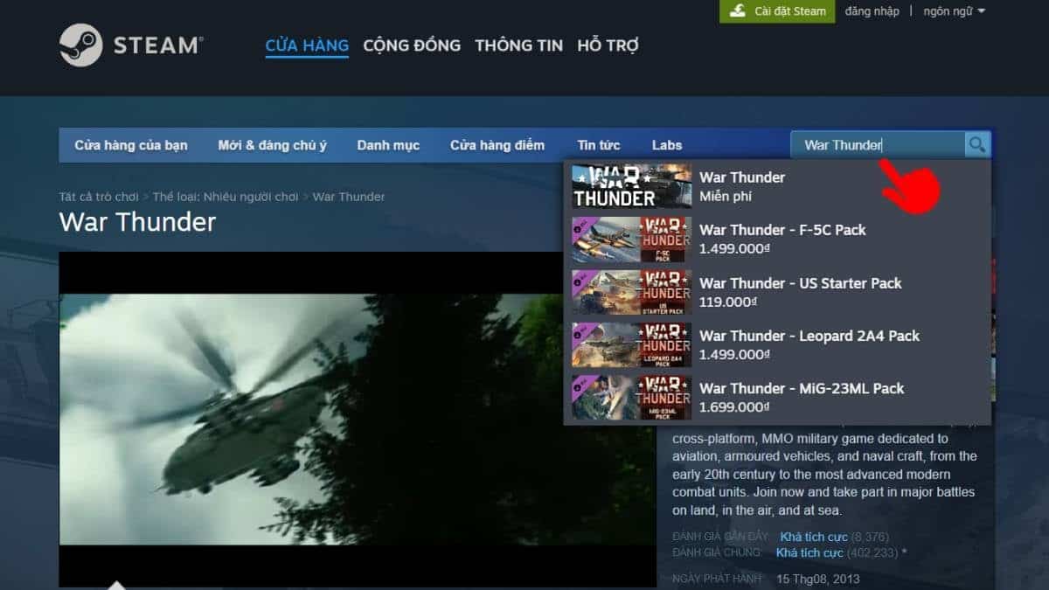This screenshot has width=1049, height=590.
Task: Click the MiG-23ML Pack thumbnail image
Action: [632, 398]
